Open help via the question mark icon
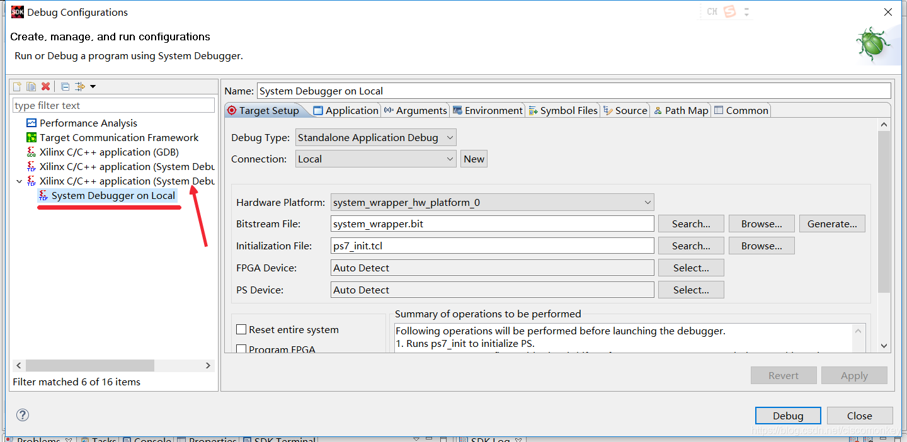Screen dimensions: 907x442 [23, 415]
